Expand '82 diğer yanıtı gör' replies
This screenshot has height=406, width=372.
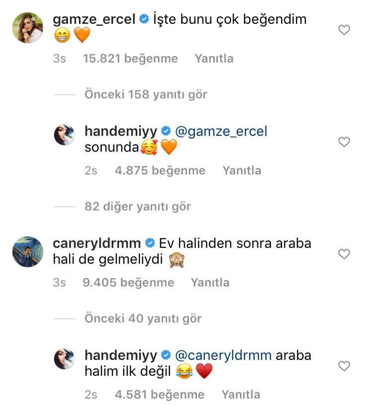point(137,207)
